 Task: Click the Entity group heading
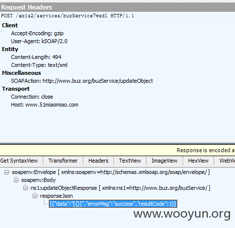[10, 49]
